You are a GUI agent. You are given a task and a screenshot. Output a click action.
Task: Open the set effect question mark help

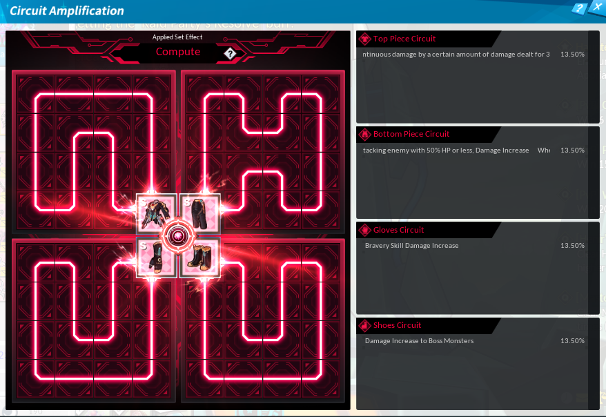click(230, 53)
